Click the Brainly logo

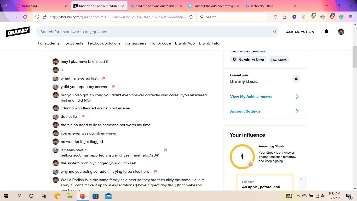click(18, 32)
